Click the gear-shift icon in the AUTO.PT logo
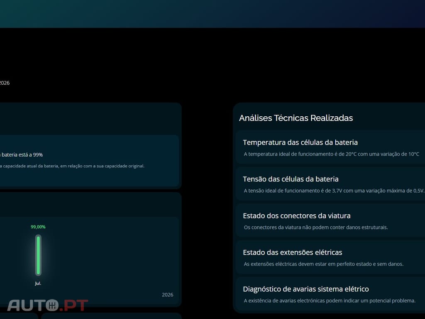 (x=52, y=305)
